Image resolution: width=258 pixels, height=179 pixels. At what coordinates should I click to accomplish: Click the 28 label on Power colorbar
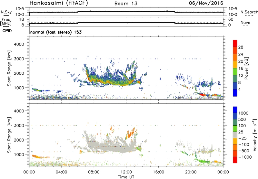pyautogui.click(x=241, y=47)
